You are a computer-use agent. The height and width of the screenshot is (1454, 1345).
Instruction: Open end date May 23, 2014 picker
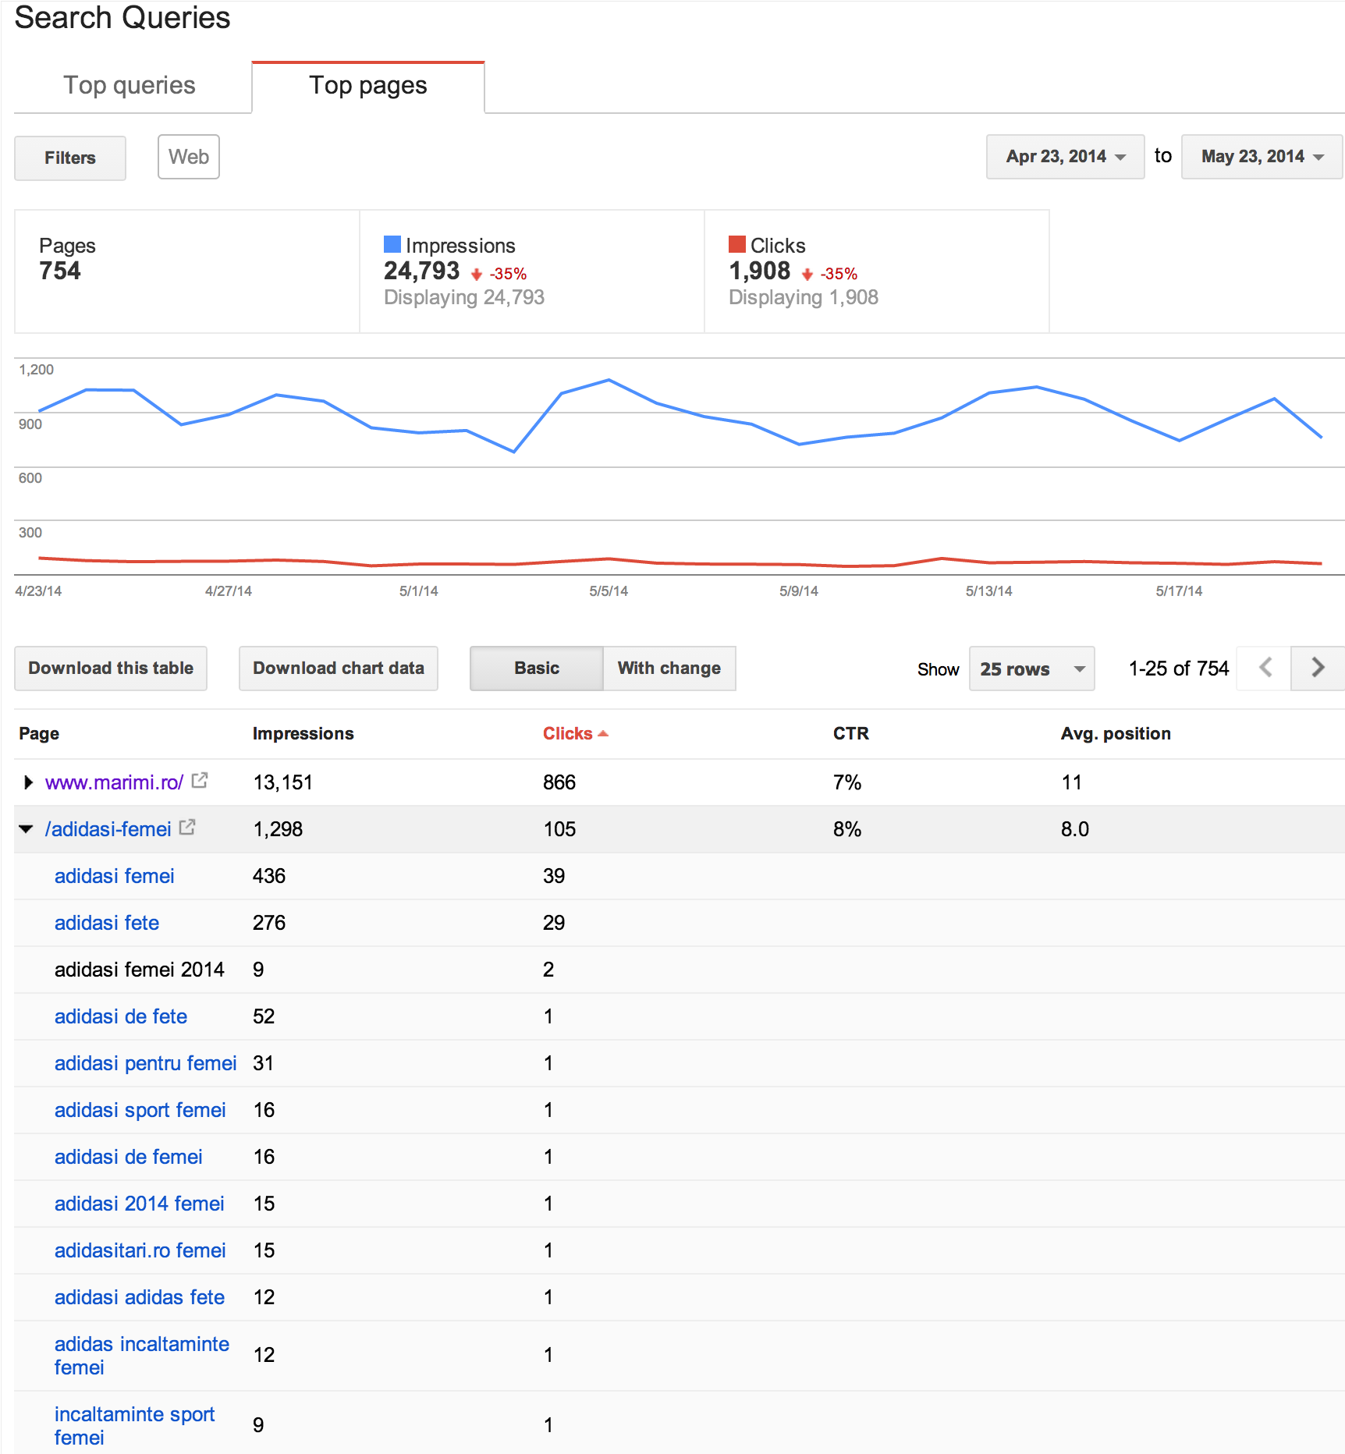tap(1261, 157)
